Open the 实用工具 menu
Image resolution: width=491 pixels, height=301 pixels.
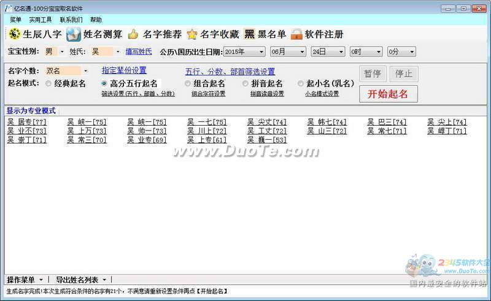pos(41,20)
